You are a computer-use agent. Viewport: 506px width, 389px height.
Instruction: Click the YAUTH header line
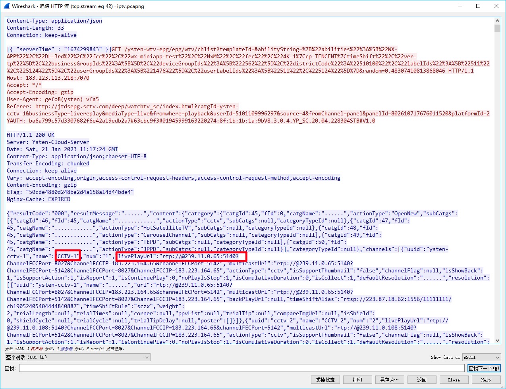(x=191, y=121)
